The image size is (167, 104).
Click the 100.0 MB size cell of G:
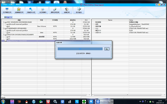86,37
